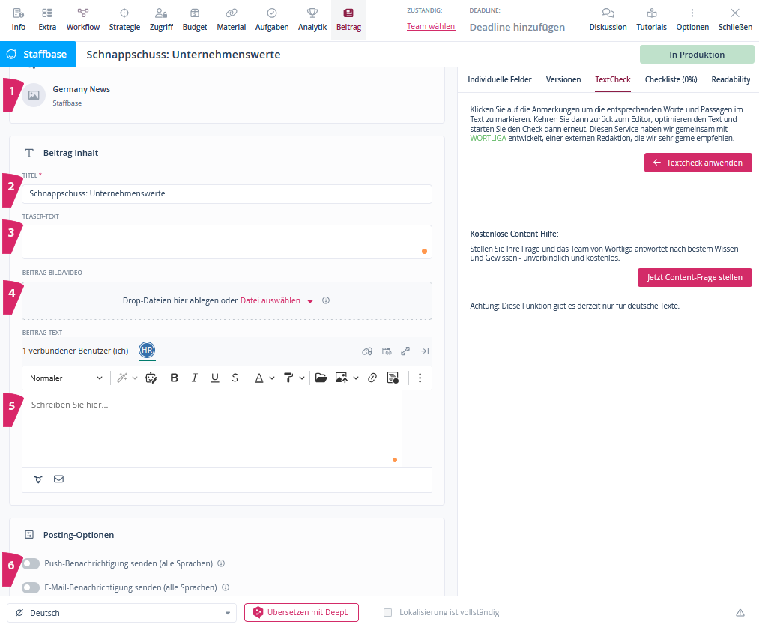Click Übersetzen mit DeepL button
This screenshot has width=759, height=624.
(301, 612)
